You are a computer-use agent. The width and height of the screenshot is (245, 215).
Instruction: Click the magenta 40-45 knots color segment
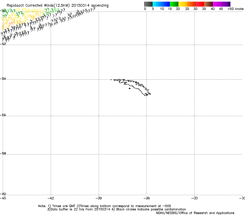point(220,4)
